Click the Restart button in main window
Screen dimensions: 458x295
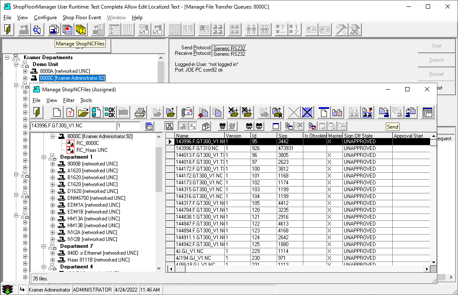(437, 74)
